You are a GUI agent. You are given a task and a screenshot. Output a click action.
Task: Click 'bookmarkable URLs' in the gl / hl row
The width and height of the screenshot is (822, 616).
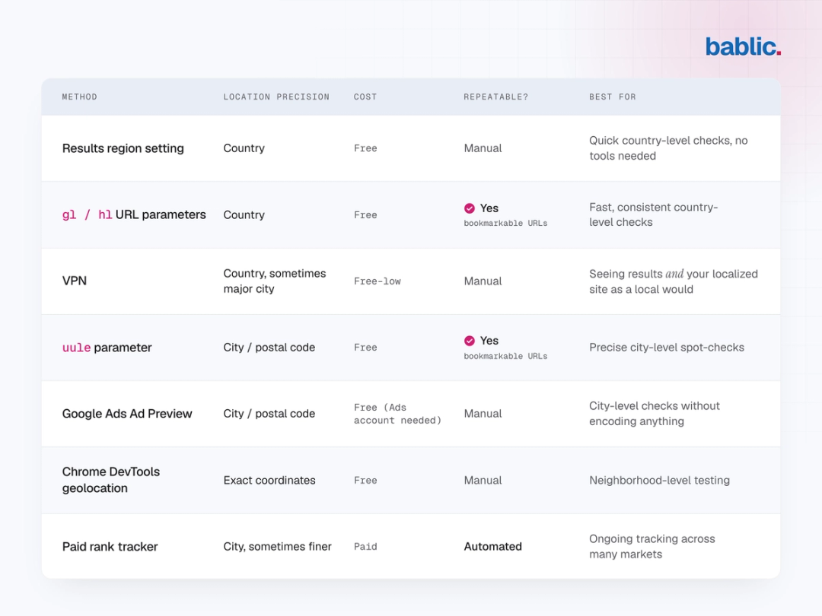pos(505,223)
